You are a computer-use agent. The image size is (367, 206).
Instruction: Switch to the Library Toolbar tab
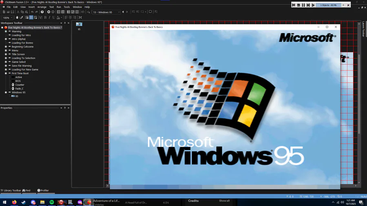[11, 191]
